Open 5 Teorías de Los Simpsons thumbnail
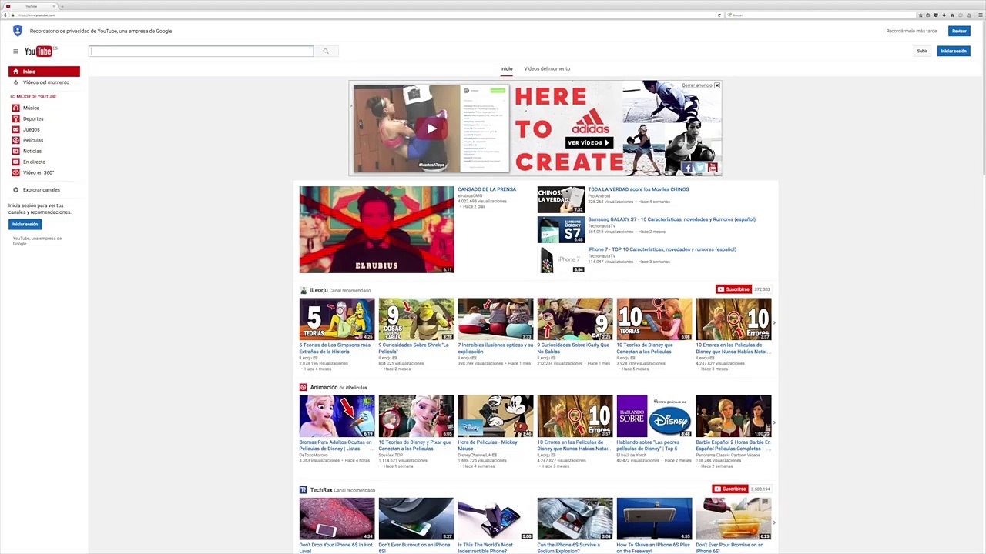This screenshot has width=986, height=554. point(337,319)
